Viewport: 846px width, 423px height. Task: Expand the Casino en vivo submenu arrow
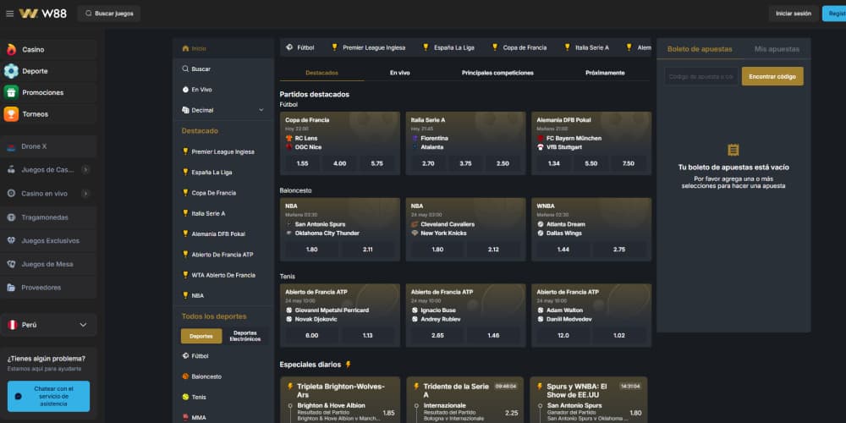(x=85, y=194)
